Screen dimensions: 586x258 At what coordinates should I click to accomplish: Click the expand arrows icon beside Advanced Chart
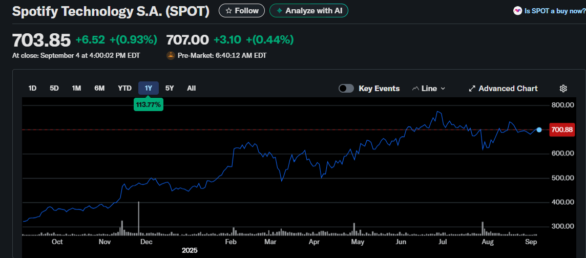[x=472, y=89]
